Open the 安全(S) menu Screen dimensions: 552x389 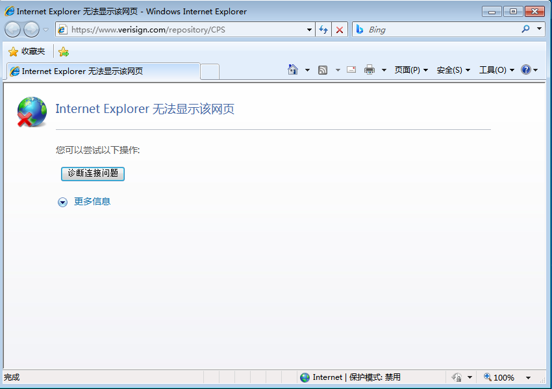tap(453, 70)
